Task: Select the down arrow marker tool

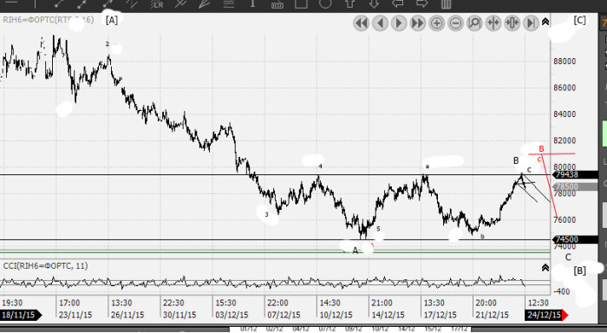Action: point(374,3)
